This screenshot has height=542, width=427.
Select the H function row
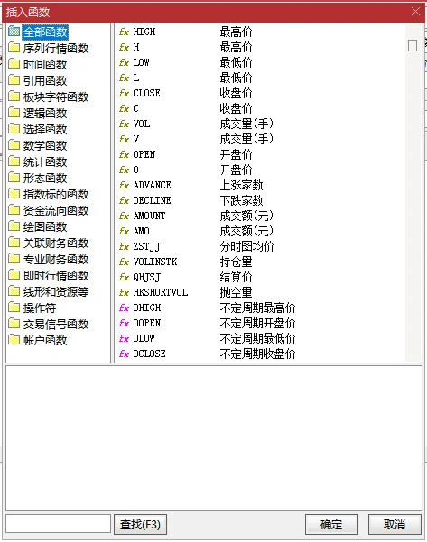click(261, 47)
